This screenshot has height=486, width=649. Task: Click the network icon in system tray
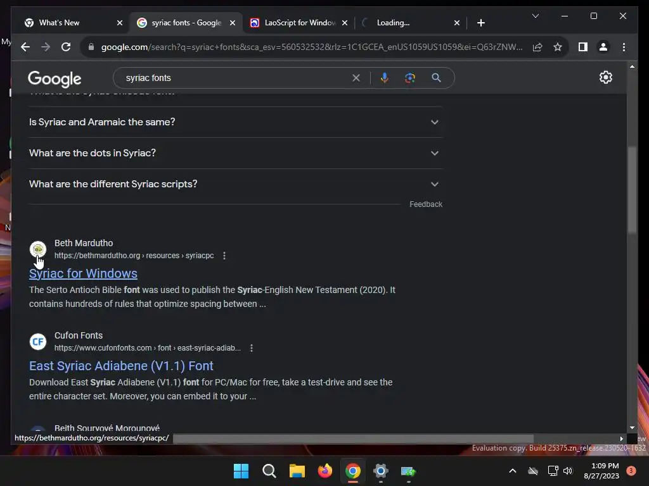(x=553, y=471)
